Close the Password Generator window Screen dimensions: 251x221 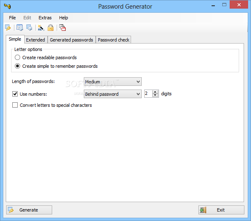239,5
